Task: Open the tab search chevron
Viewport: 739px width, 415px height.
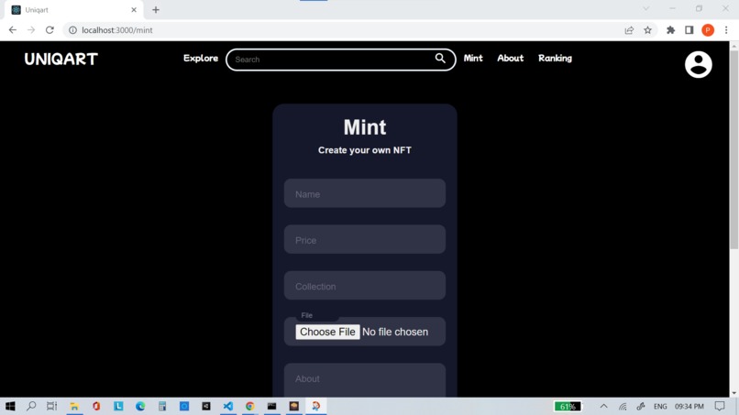Action: [645, 8]
